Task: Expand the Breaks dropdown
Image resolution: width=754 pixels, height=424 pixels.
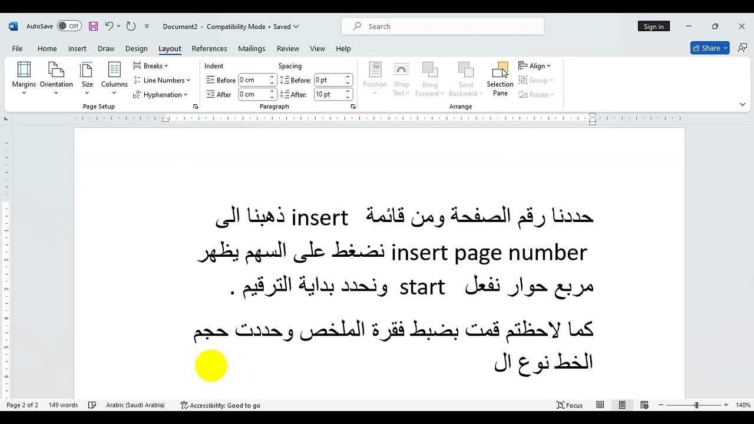Action: point(151,66)
